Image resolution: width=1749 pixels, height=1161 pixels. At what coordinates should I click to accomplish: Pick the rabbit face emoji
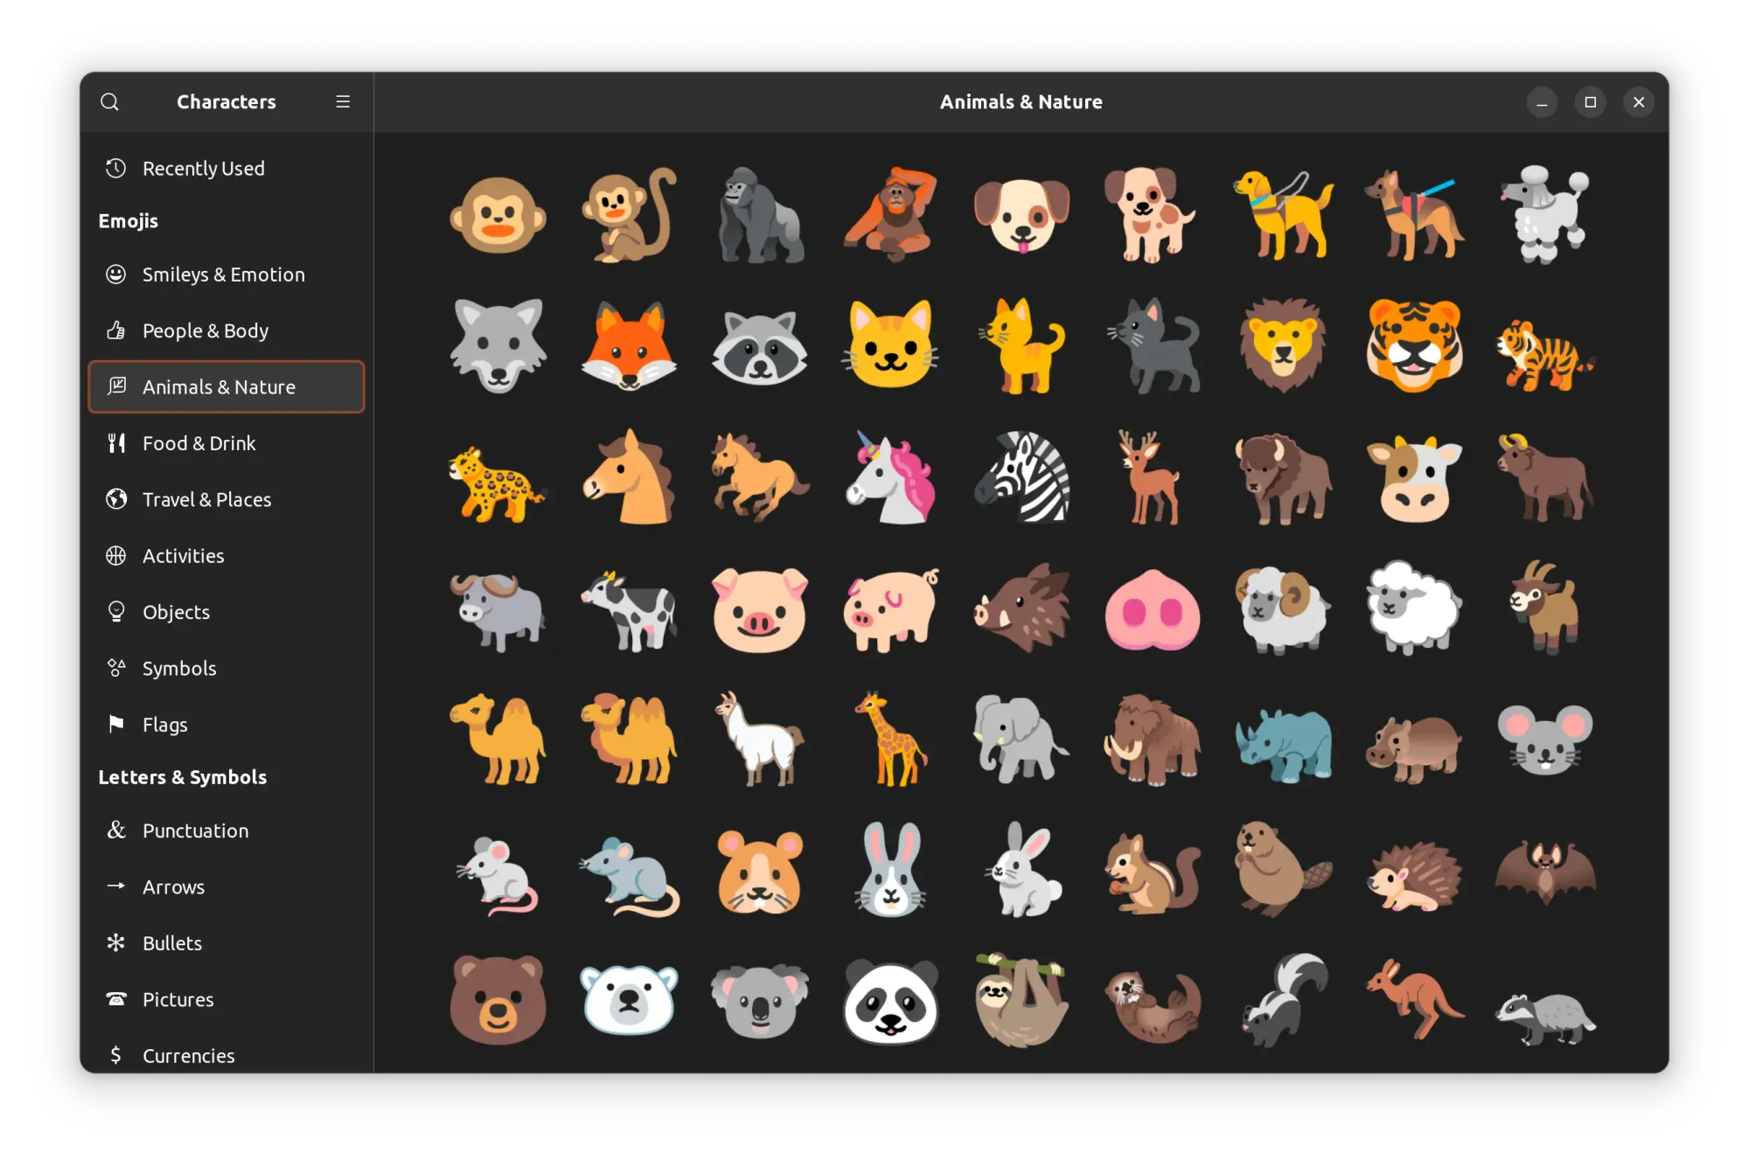pos(890,871)
